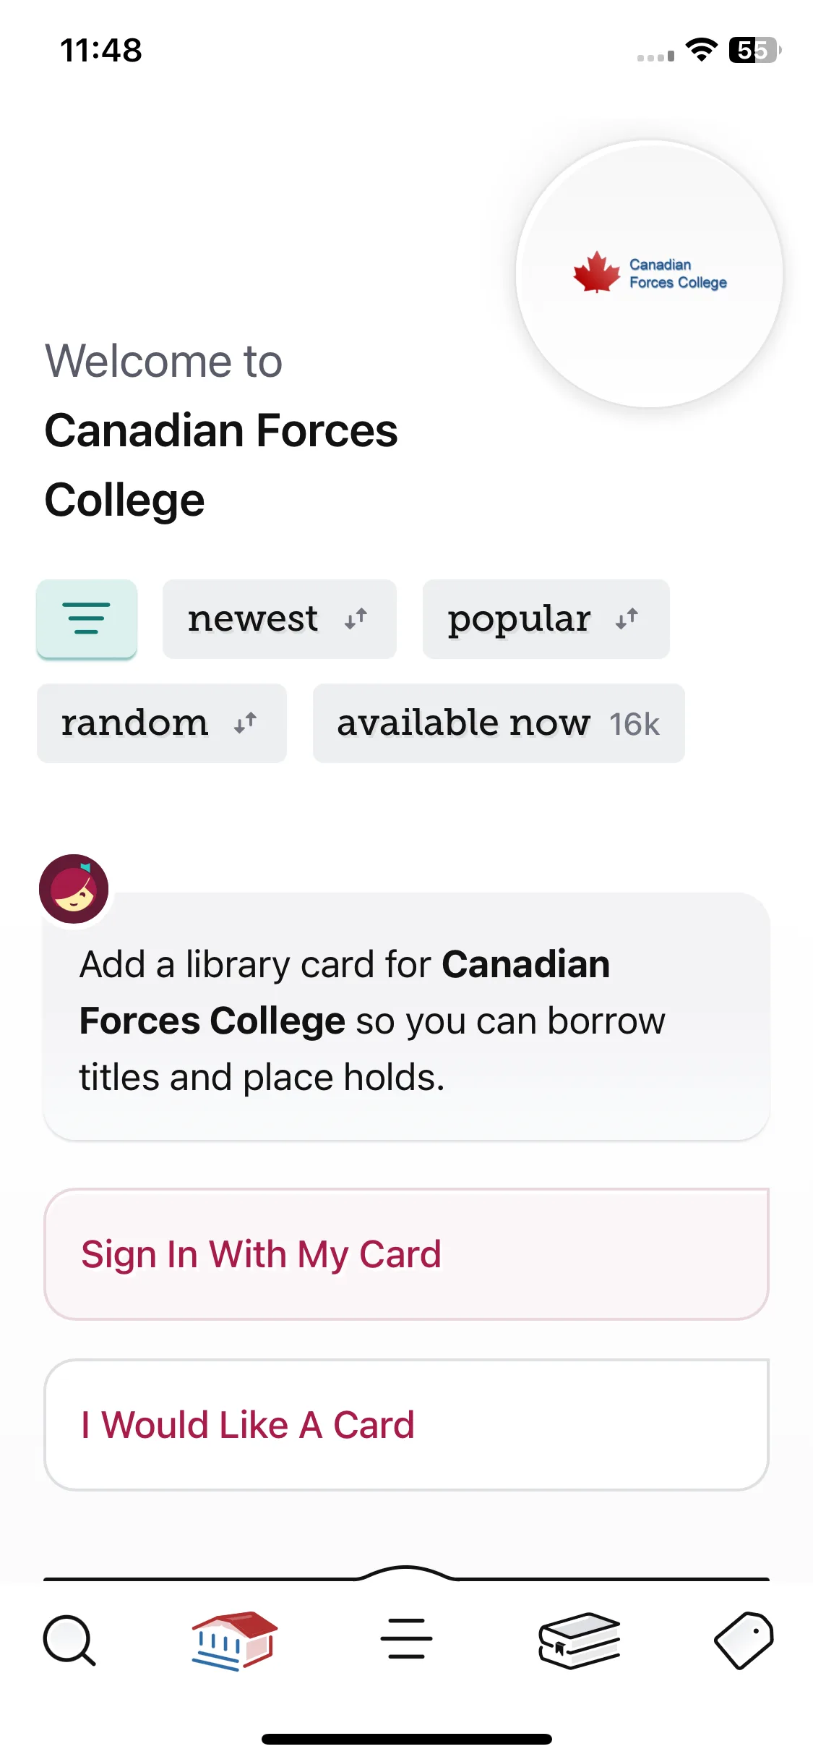Tap the 16k count badge

pos(635,725)
